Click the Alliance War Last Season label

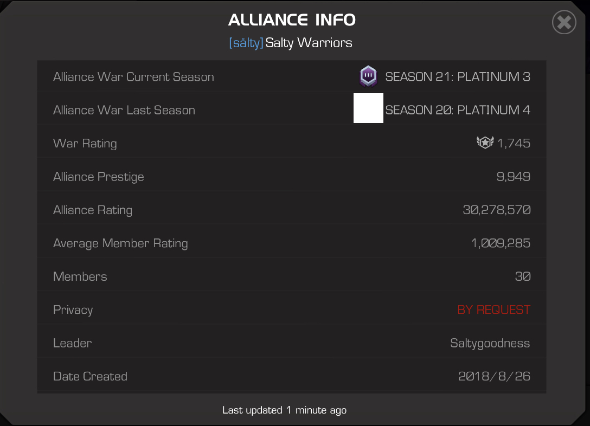[x=124, y=110]
